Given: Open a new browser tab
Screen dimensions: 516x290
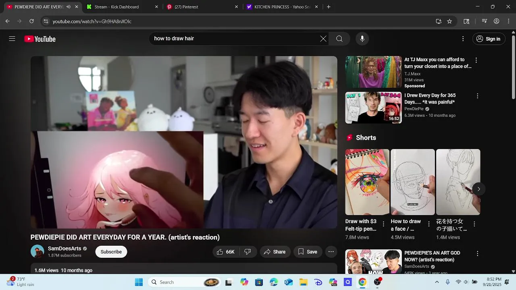Looking at the screenshot, I should 329,7.
